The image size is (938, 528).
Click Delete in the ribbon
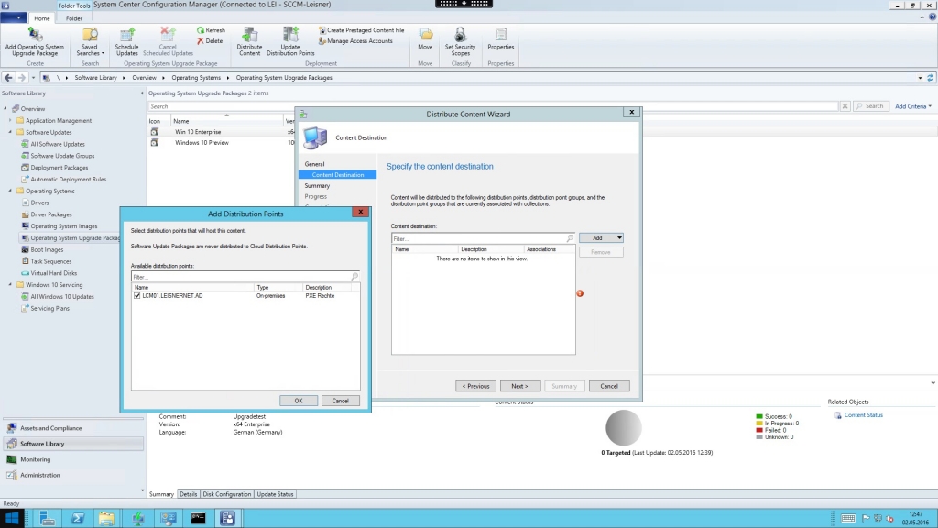[x=210, y=41]
